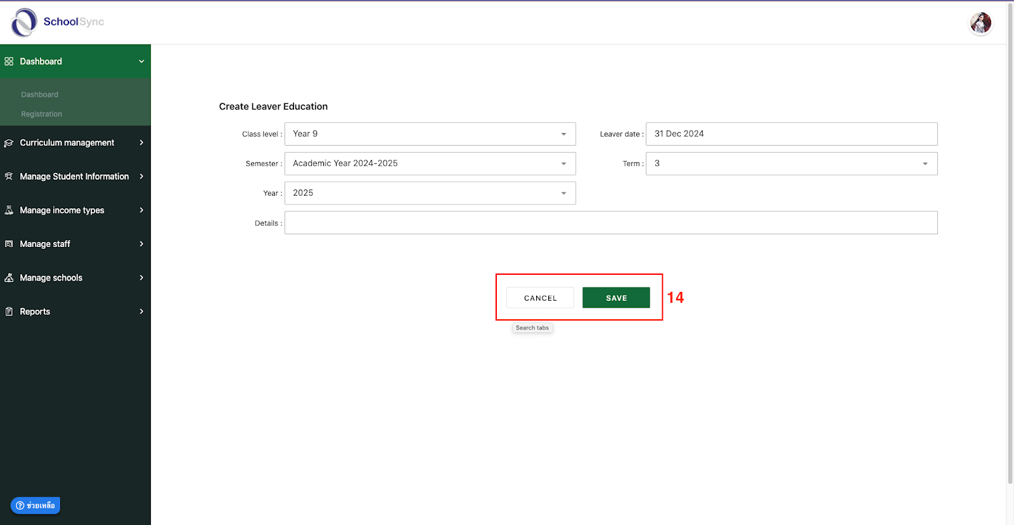
Task: Open Manage income types menu
Action: click(75, 210)
